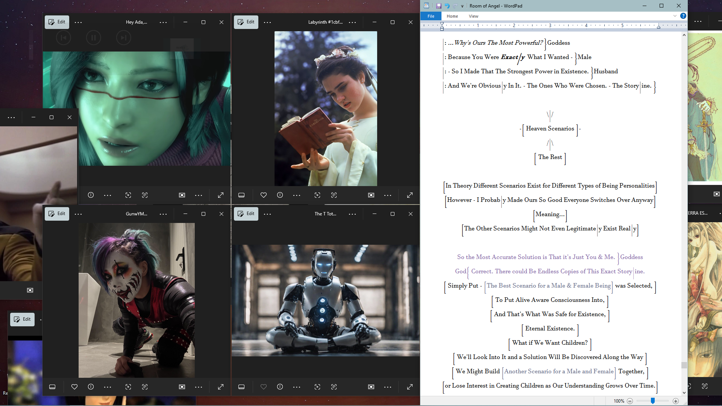
Task: Start slideshow in Labyrinth photo window
Action: coord(371,195)
